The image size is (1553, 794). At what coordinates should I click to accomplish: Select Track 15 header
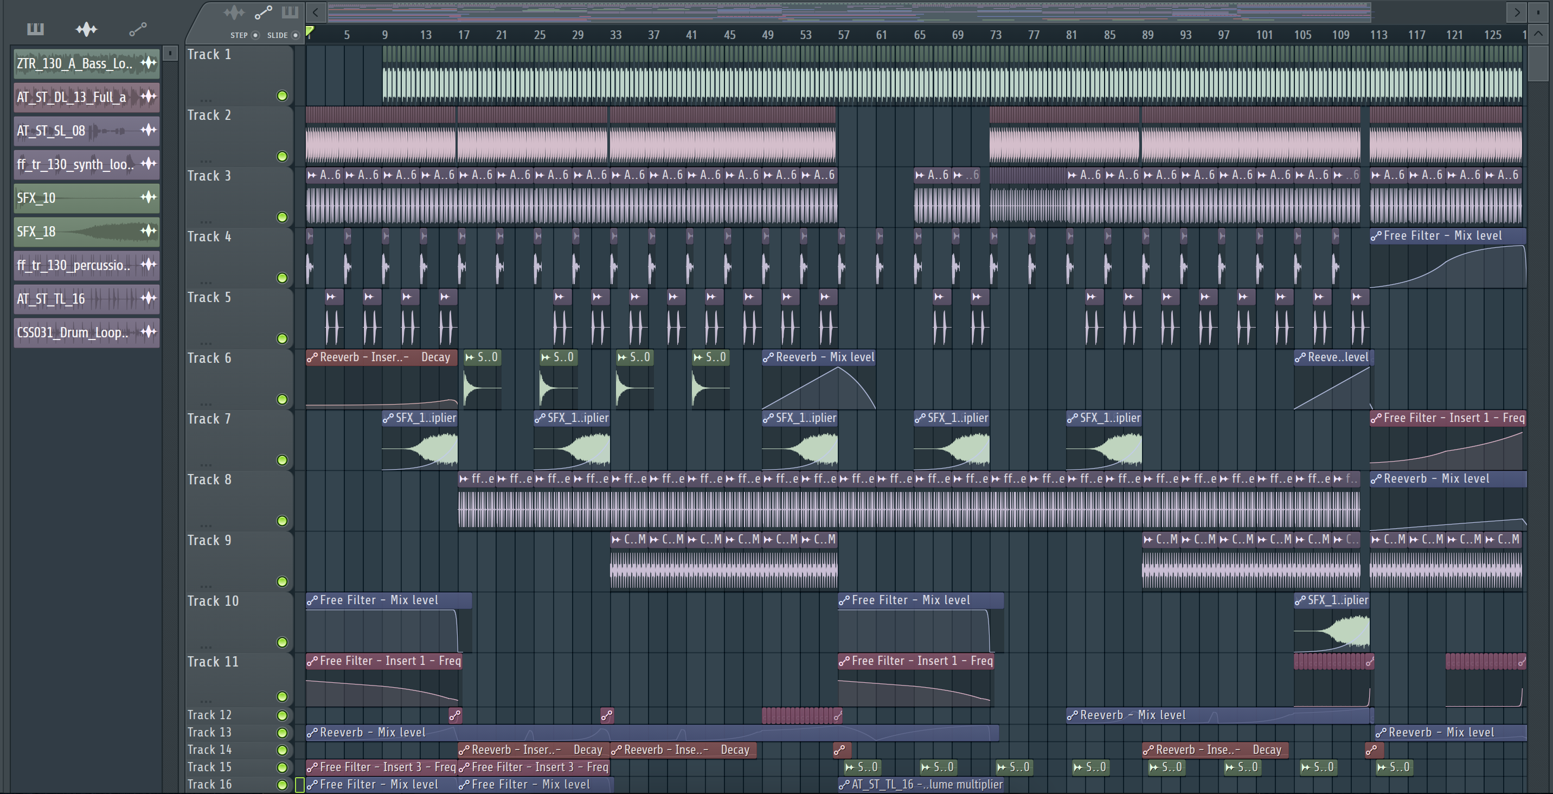pos(239,767)
